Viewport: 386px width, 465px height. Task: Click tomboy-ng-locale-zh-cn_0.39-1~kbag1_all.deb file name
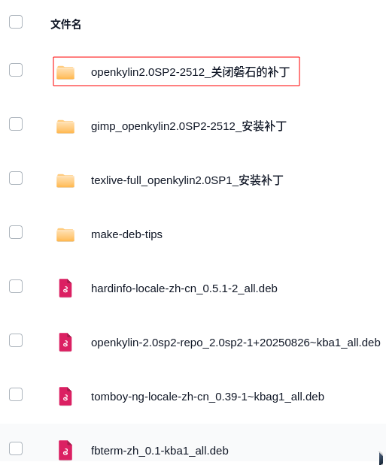(208, 397)
